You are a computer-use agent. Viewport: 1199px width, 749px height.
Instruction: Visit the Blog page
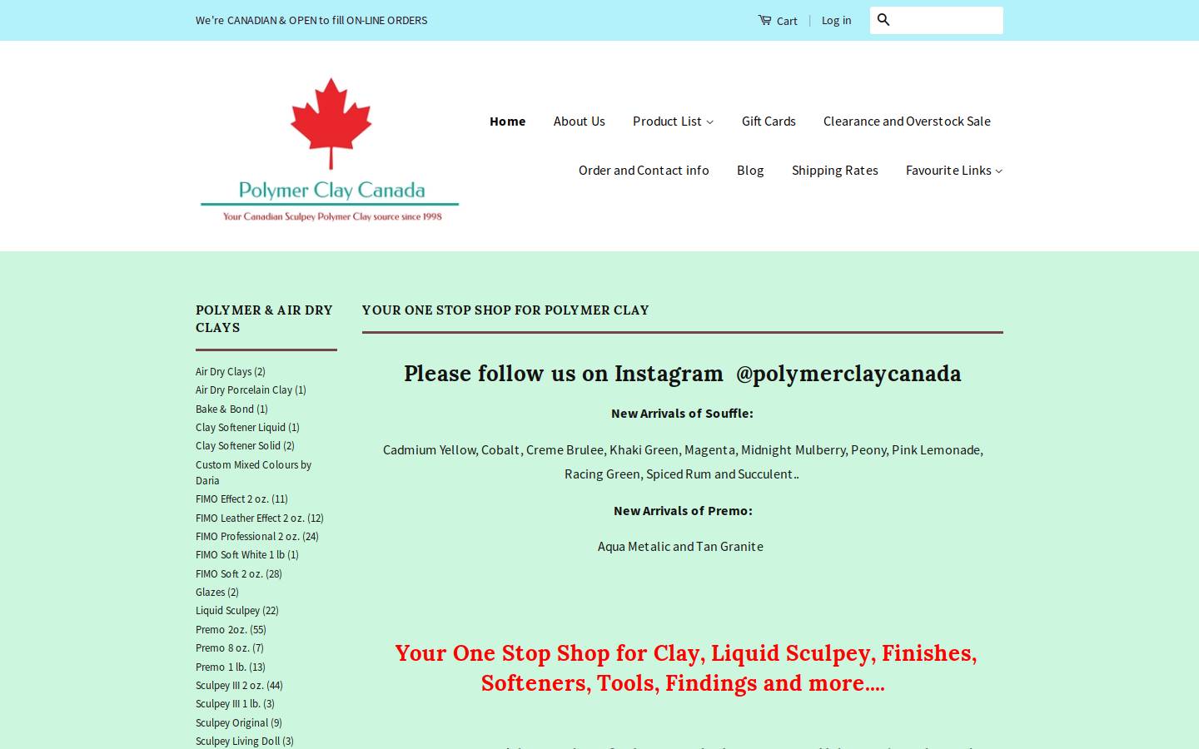(750, 170)
